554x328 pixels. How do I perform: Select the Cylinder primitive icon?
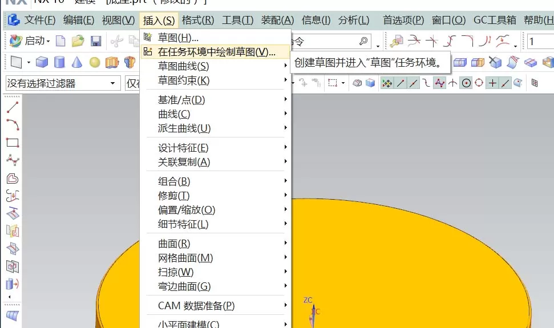click(x=59, y=63)
